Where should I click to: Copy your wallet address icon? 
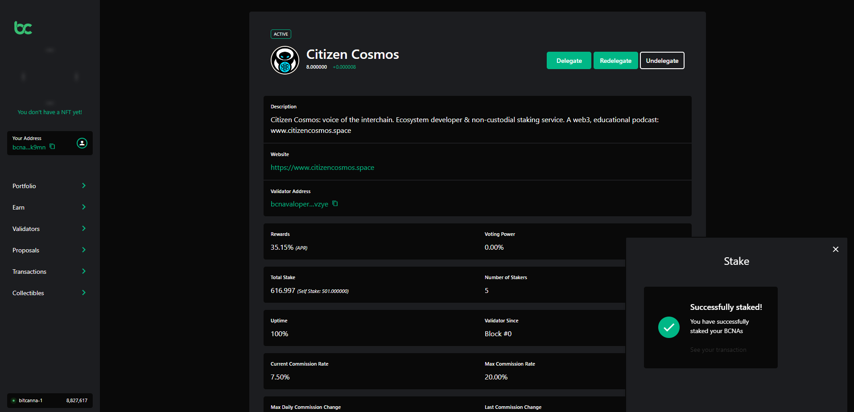tap(52, 147)
